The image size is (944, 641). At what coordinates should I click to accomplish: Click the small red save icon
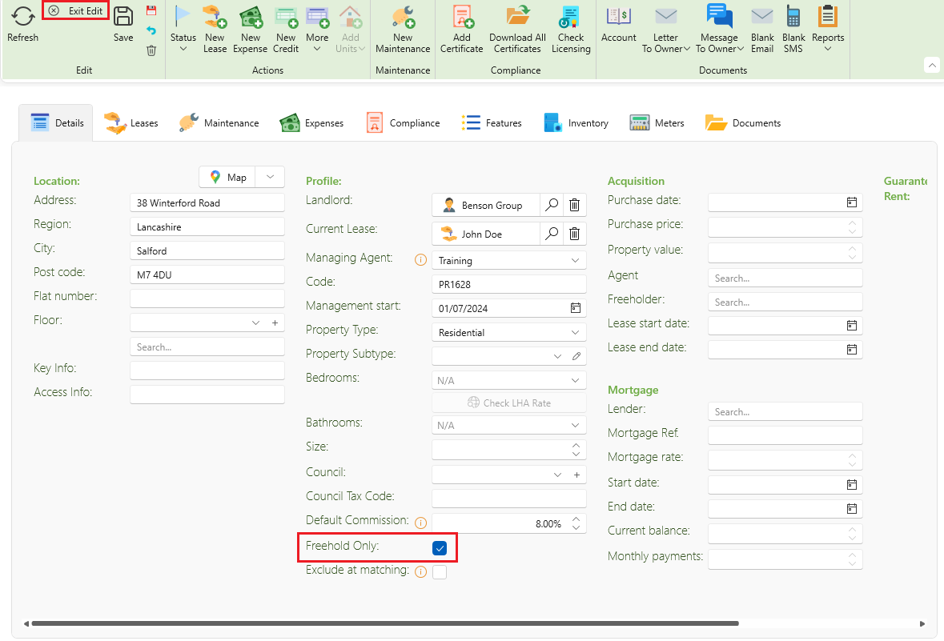pyautogui.click(x=151, y=10)
